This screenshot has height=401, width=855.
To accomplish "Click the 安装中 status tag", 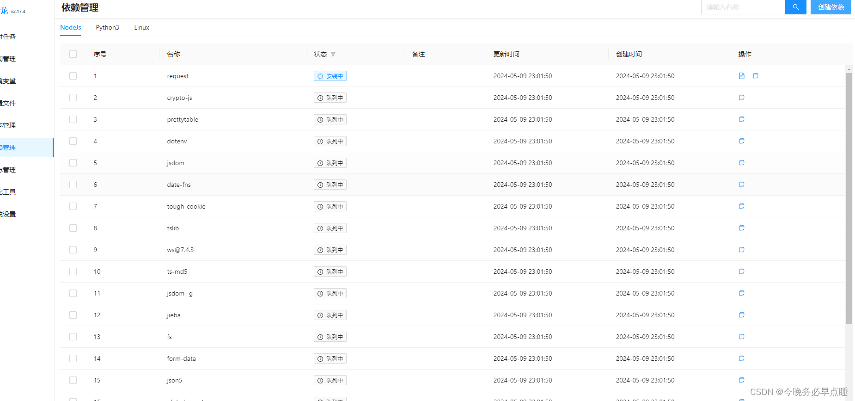I will pos(330,76).
